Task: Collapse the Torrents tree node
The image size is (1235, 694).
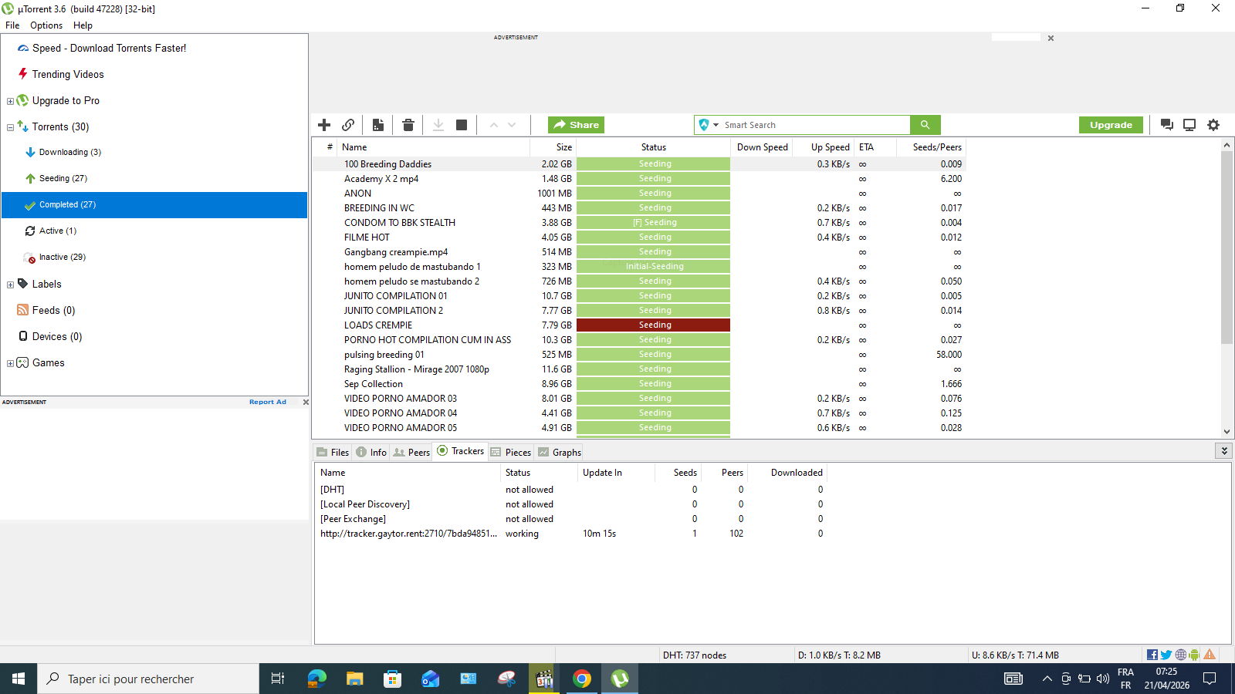Action: (x=10, y=127)
